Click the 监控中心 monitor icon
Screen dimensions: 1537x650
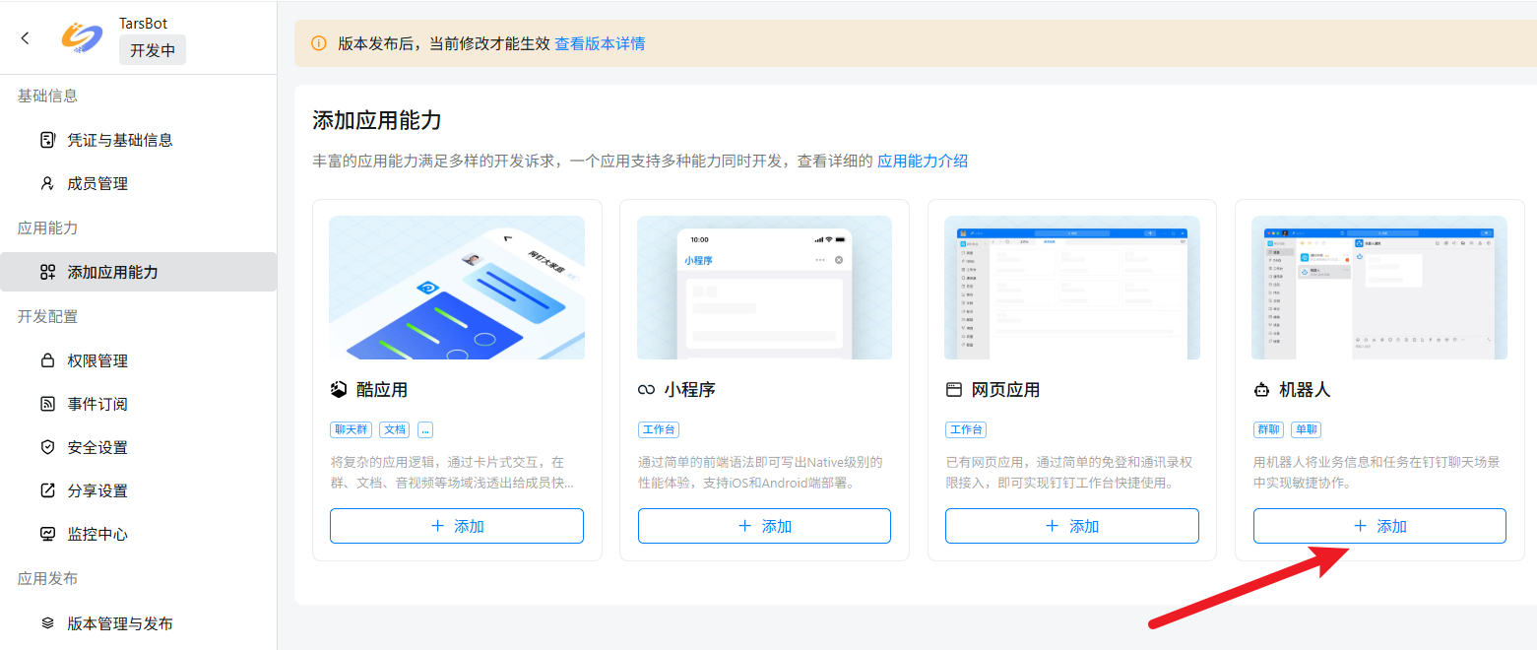47,534
